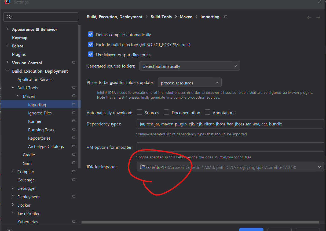Expand Appearance & Behavior section
The image size is (326, 231).
7,29
